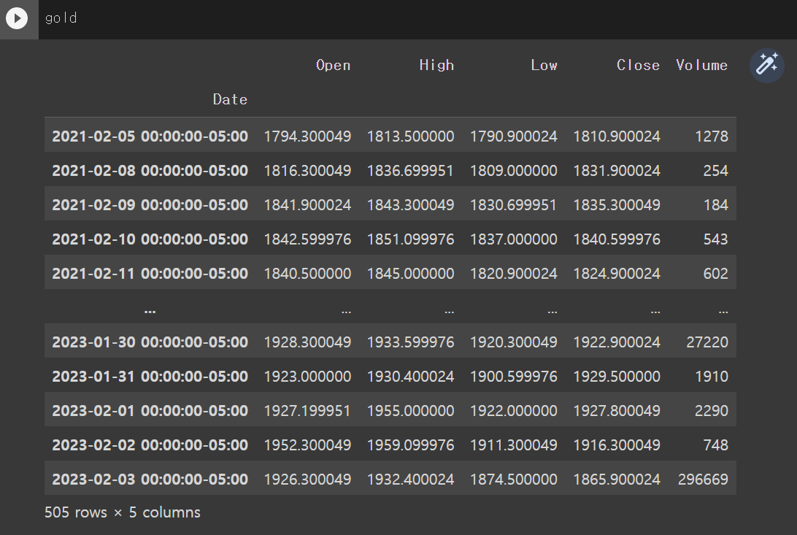Click Open value 1927.199951
Screen dimensions: 797x535
(307, 410)
